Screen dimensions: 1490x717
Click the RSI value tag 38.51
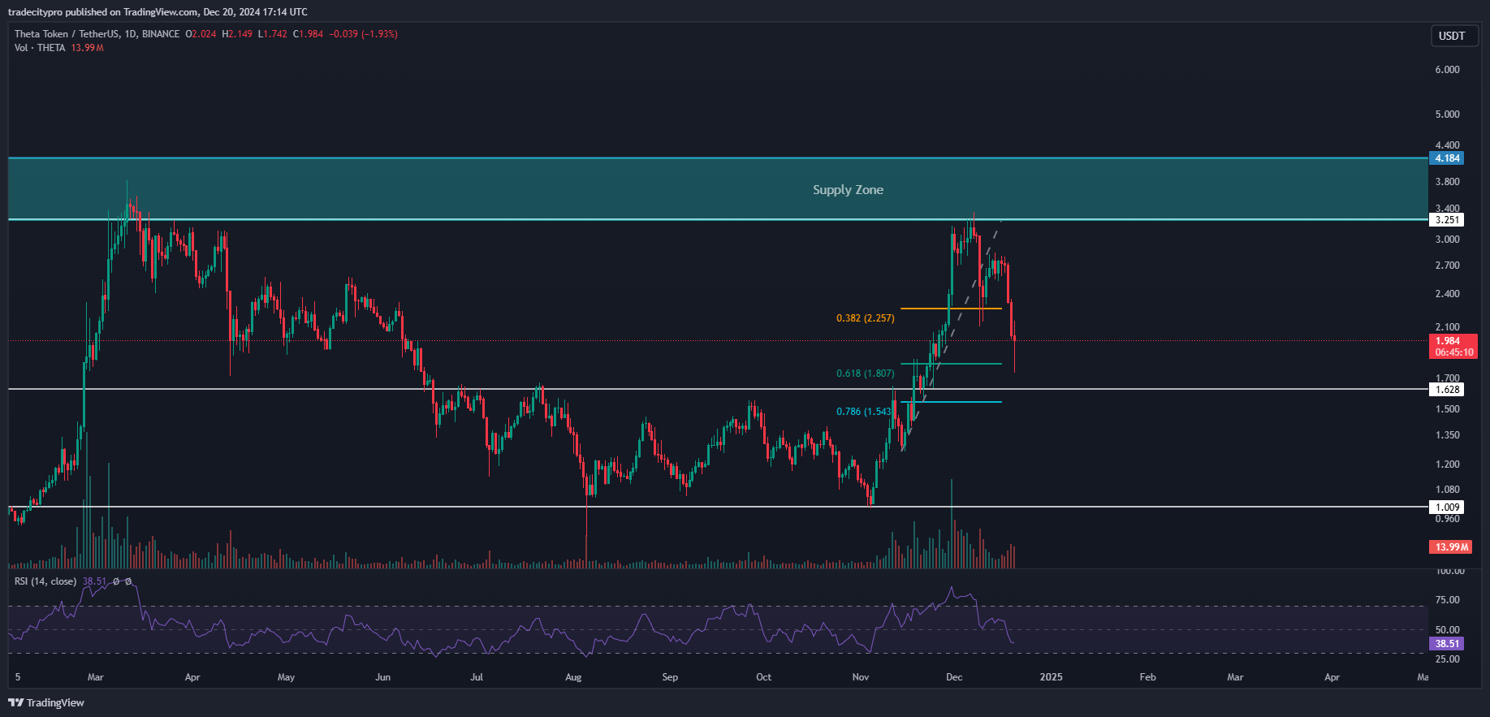click(x=1447, y=644)
